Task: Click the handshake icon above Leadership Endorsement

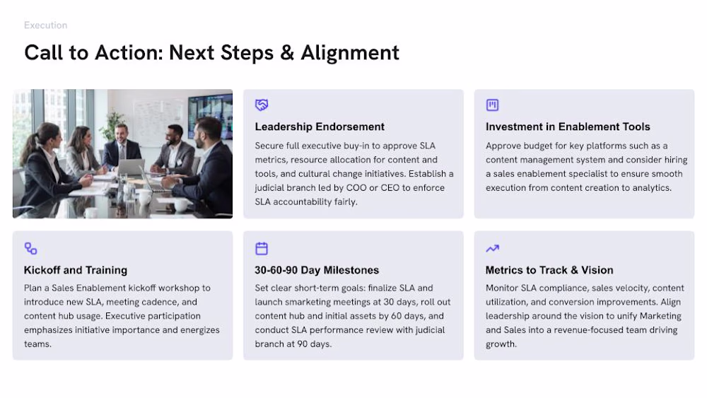Action: point(262,105)
